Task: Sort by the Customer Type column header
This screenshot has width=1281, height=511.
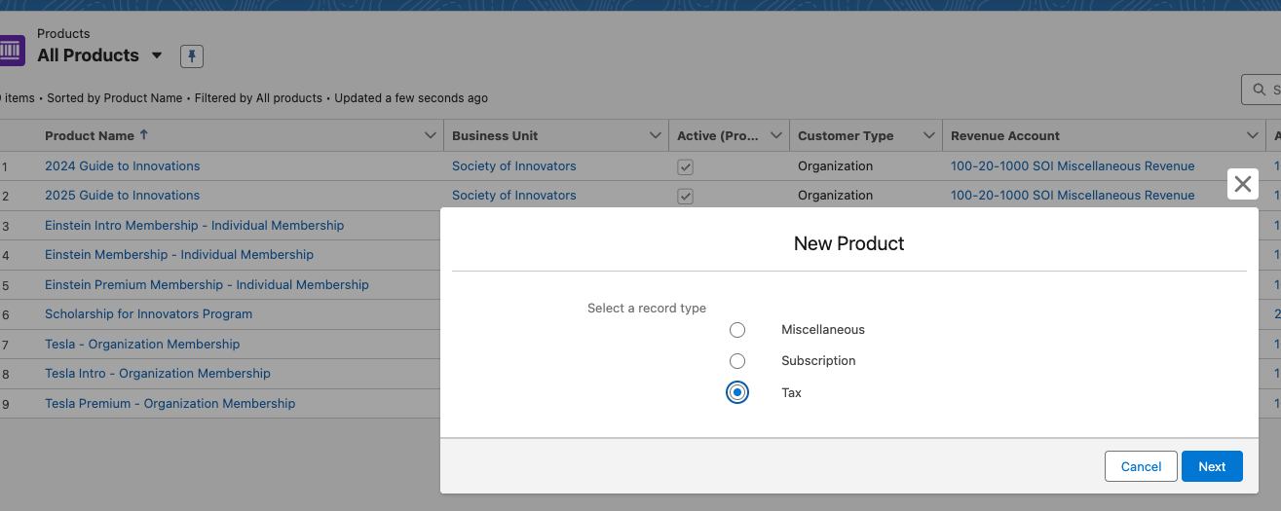Action: [846, 135]
